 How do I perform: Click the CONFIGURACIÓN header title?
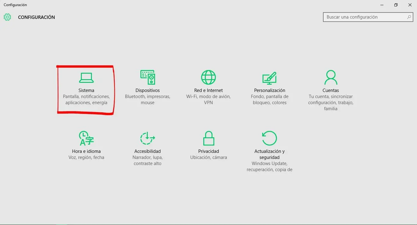pyautogui.click(x=36, y=17)
